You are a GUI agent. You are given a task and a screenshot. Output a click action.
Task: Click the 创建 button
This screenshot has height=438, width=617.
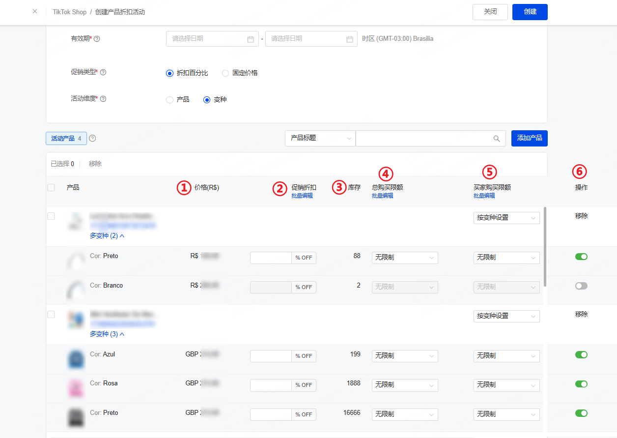point(530,12)
